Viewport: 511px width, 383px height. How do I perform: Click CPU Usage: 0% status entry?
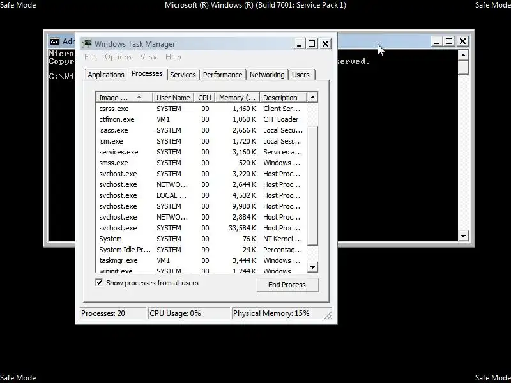point(189,313)
